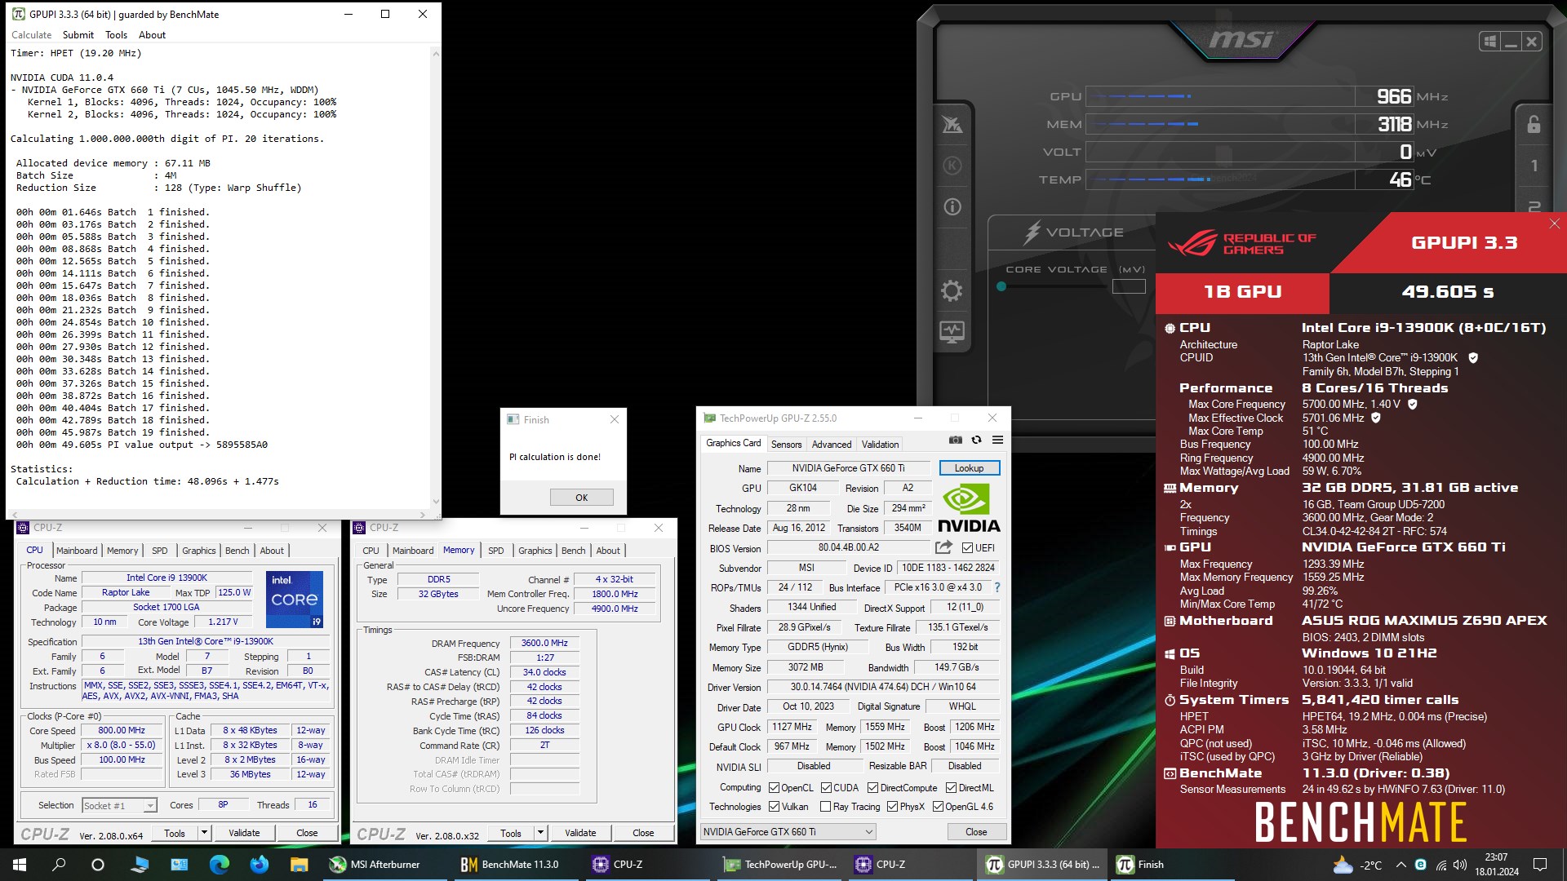
Task: Open Microsoft Edge from the taskbar
Action: [x=219, y=865]
